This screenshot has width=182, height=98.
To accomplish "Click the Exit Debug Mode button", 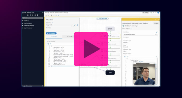I will 102,19.
